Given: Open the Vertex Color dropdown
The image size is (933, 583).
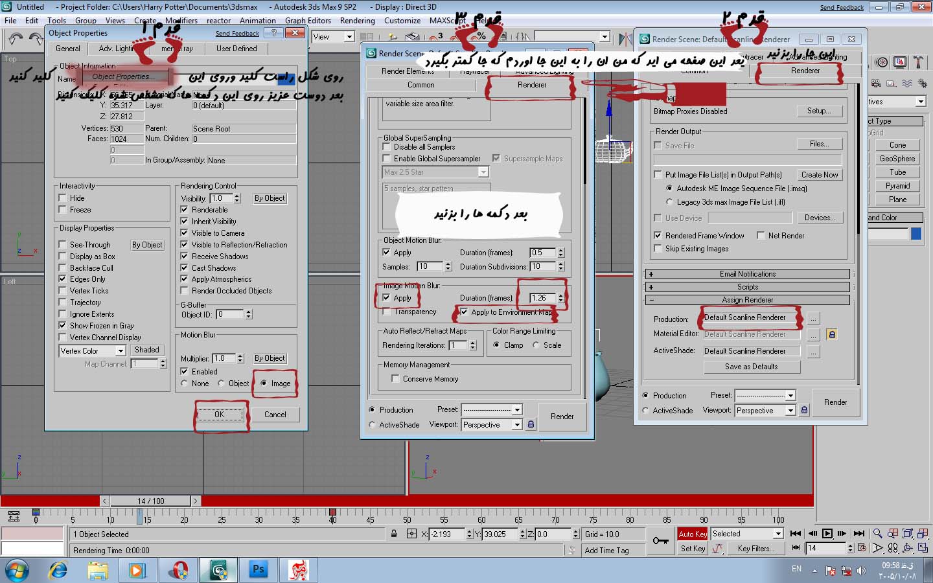Looking at the screenshot, I should (x=120, y=350).
